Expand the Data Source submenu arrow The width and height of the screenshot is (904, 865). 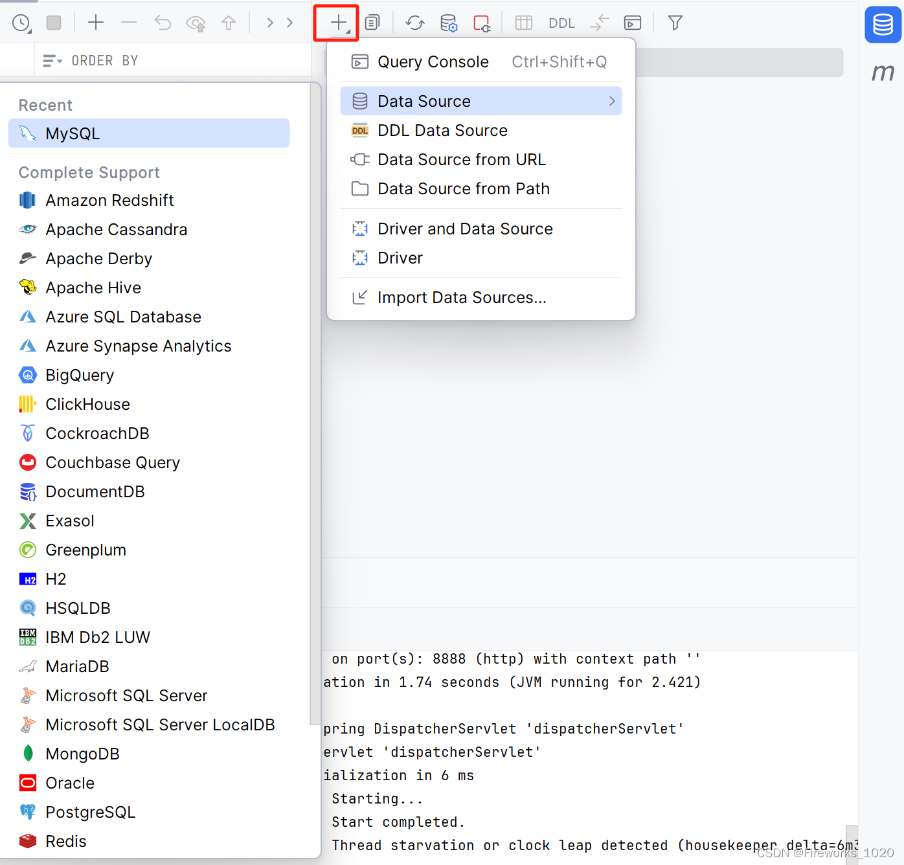pos(612,101)
